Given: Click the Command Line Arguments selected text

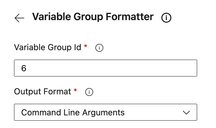Looking at the screenshot, I should click(x=73, y=112).
